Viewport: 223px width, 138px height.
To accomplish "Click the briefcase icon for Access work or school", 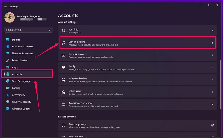I will tap(64, 104).
